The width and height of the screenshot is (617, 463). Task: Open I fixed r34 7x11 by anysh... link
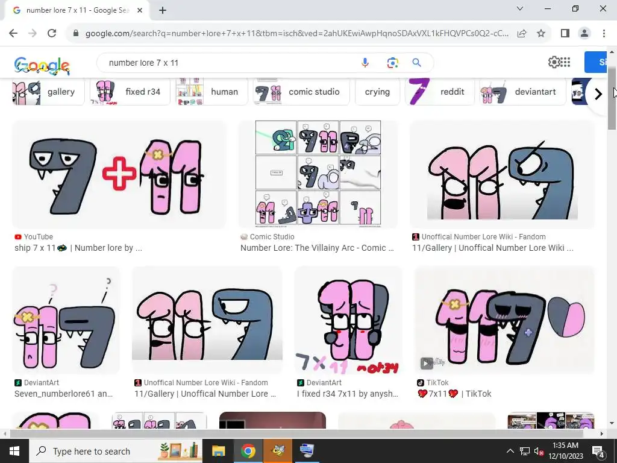tap(348, 394)
